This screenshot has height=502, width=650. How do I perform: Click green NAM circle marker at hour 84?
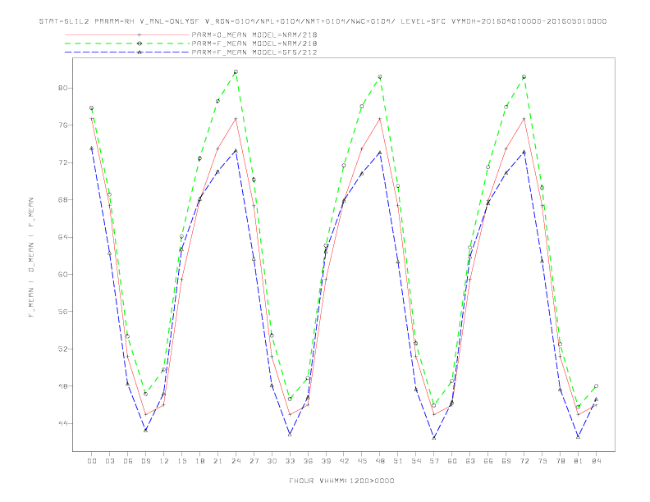[x=596, y=386]
